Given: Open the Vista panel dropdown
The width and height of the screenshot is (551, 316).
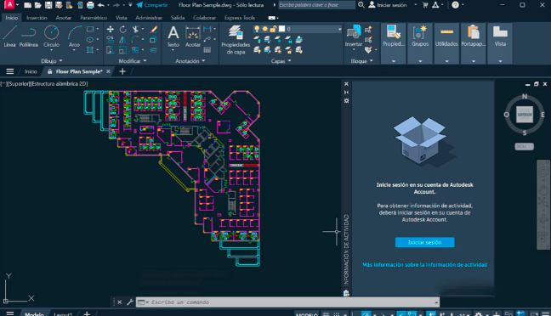Looking at the screenshot, I should click(500, 61).
